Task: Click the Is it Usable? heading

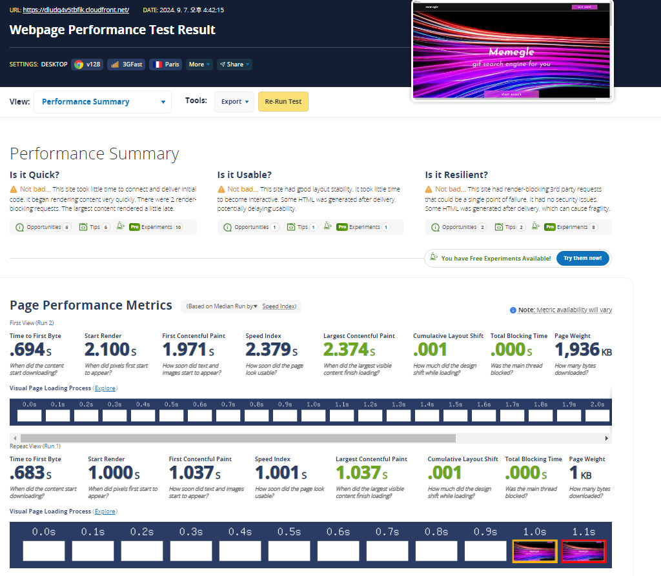Action: [245, 175]
